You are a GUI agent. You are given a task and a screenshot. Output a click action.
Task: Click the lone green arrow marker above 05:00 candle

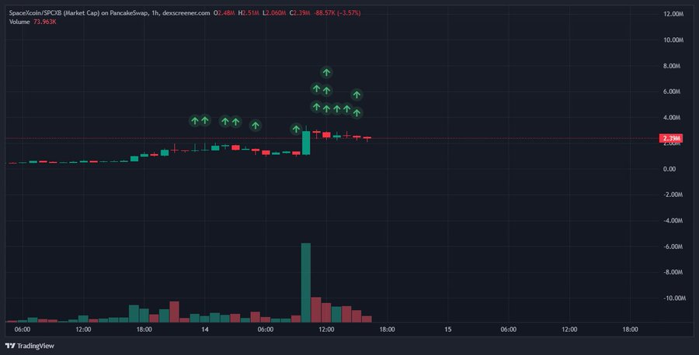click(x=255, y=126)
